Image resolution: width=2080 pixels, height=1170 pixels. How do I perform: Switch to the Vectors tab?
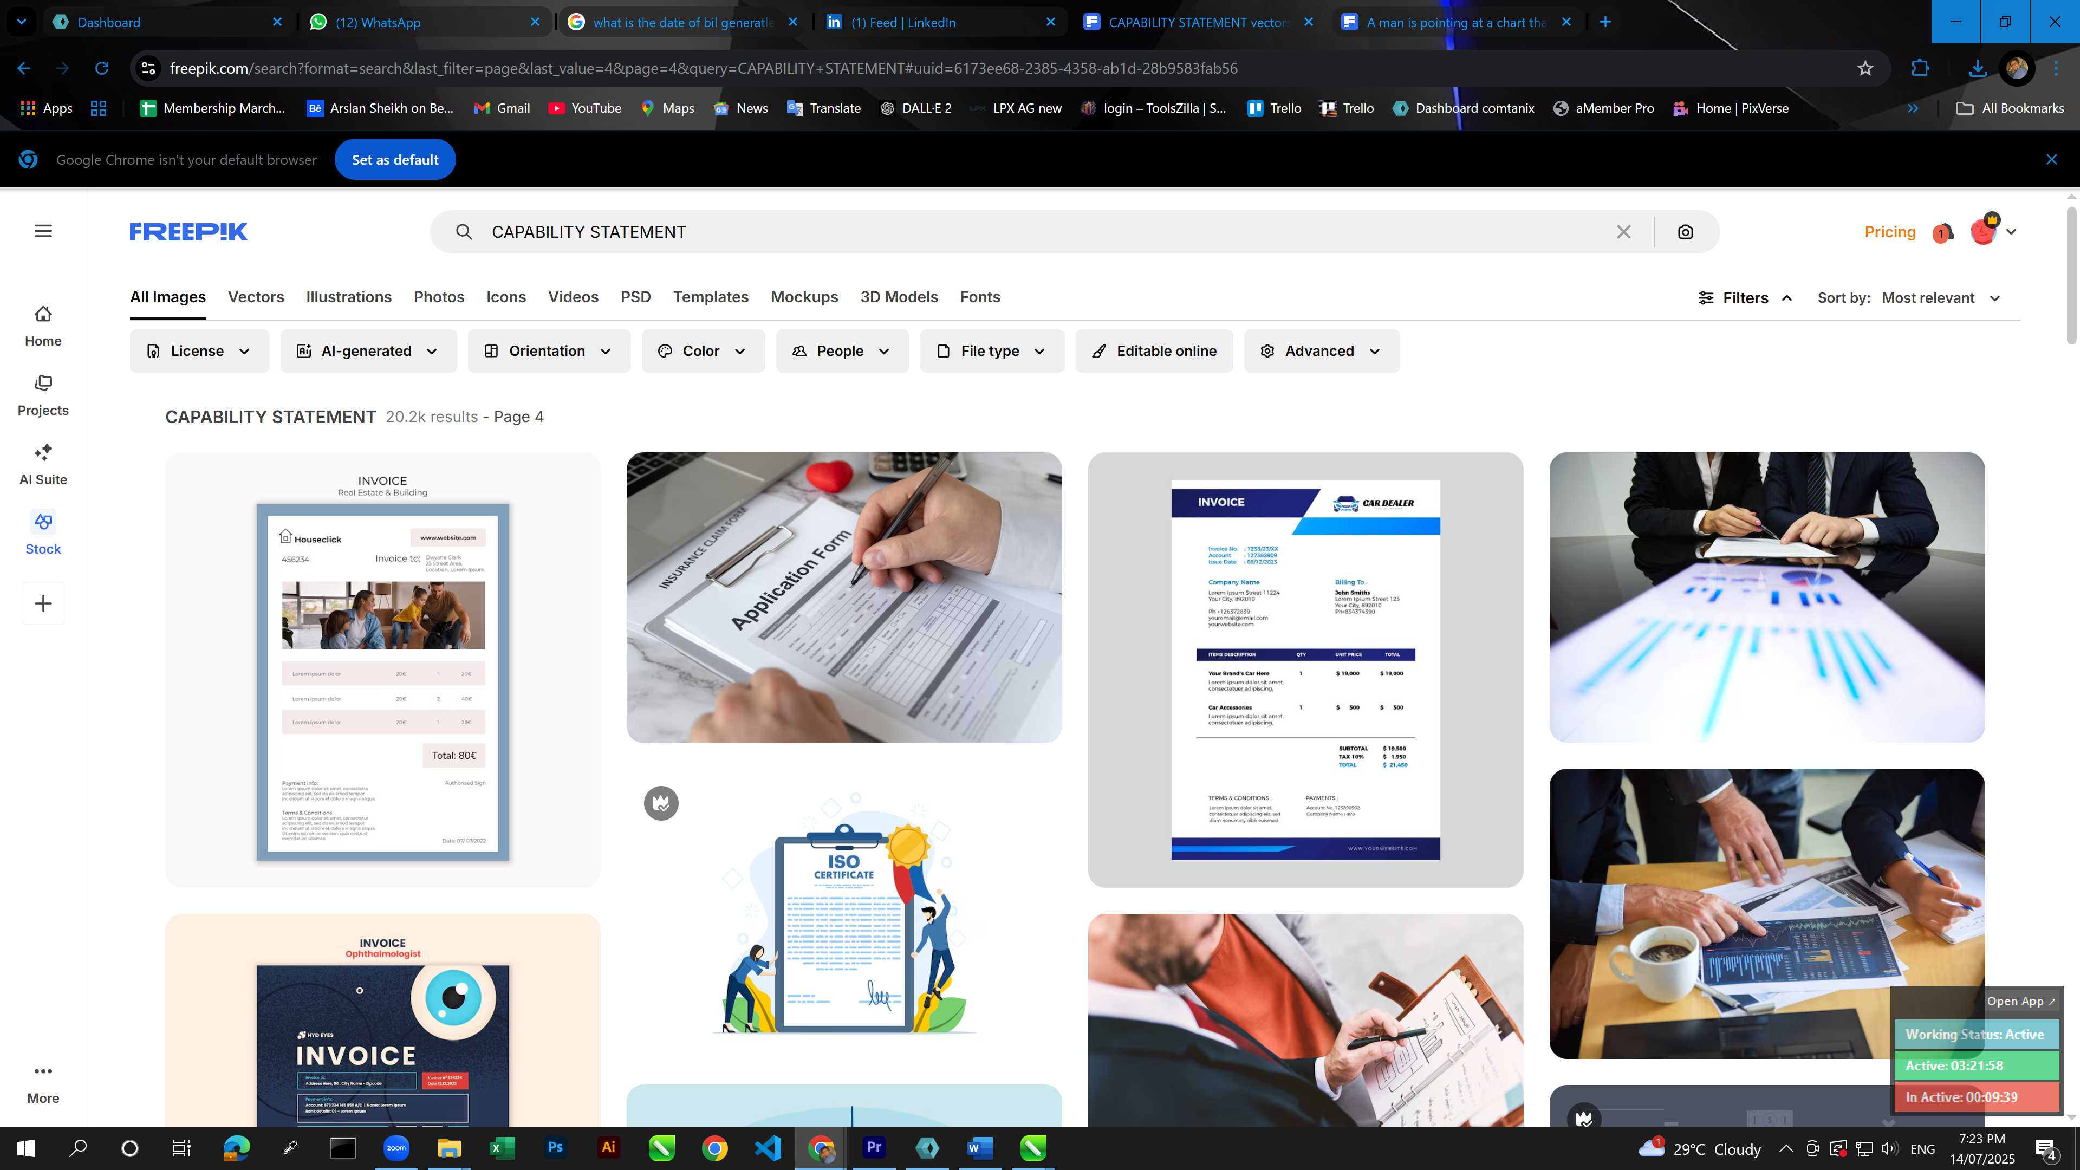click(x=256, y=297)
